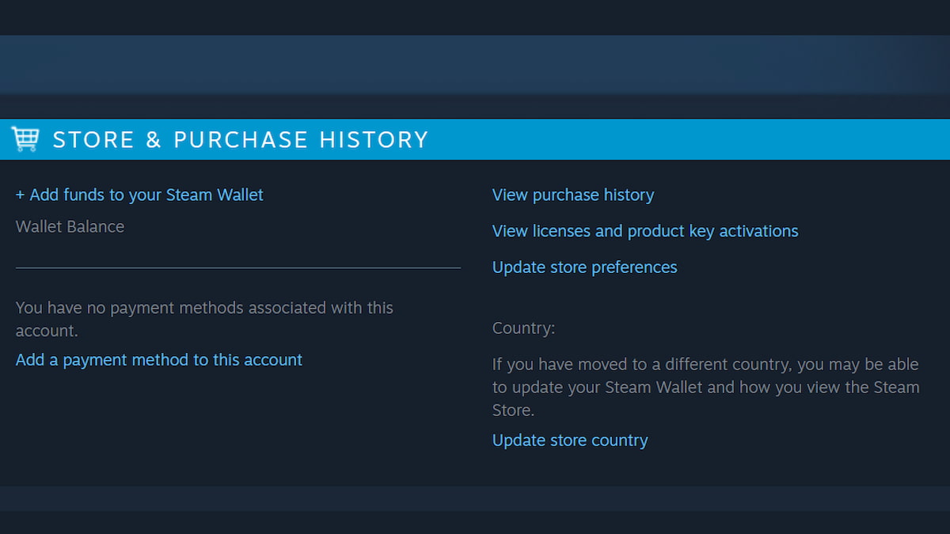The image size is (950, 534).
Task: Open the Store & Purchase History section header
Action: [x=240, y=139]
